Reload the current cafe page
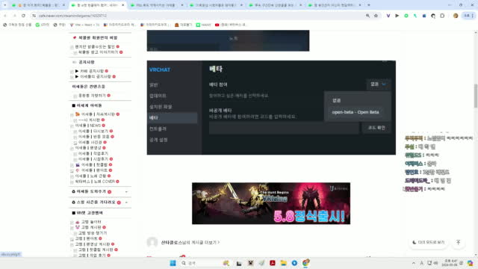This screenshot has height=269, width=478. (x=23, y=16)
